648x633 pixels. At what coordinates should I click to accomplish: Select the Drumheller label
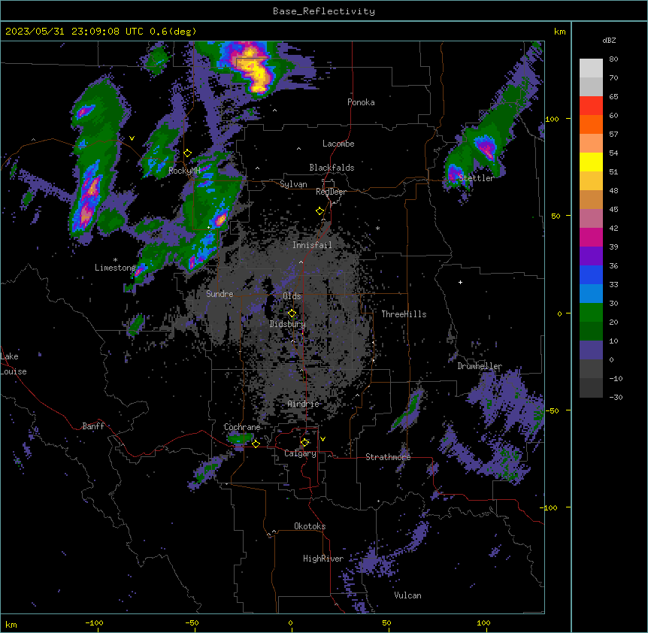pos(480,366)
